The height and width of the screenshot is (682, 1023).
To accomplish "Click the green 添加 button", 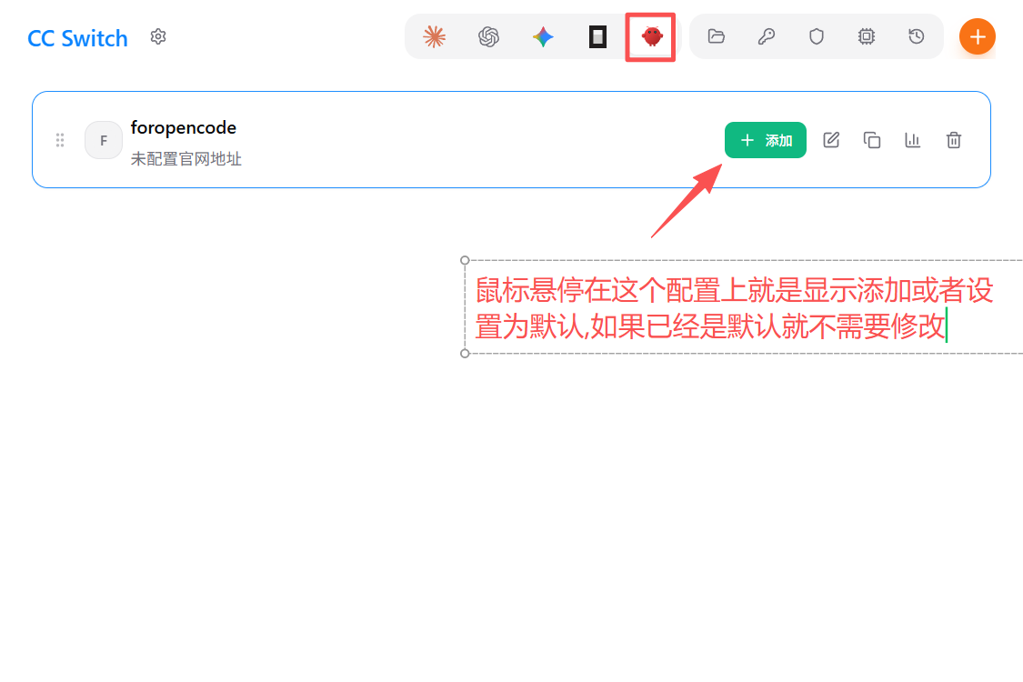I will 766,140.
